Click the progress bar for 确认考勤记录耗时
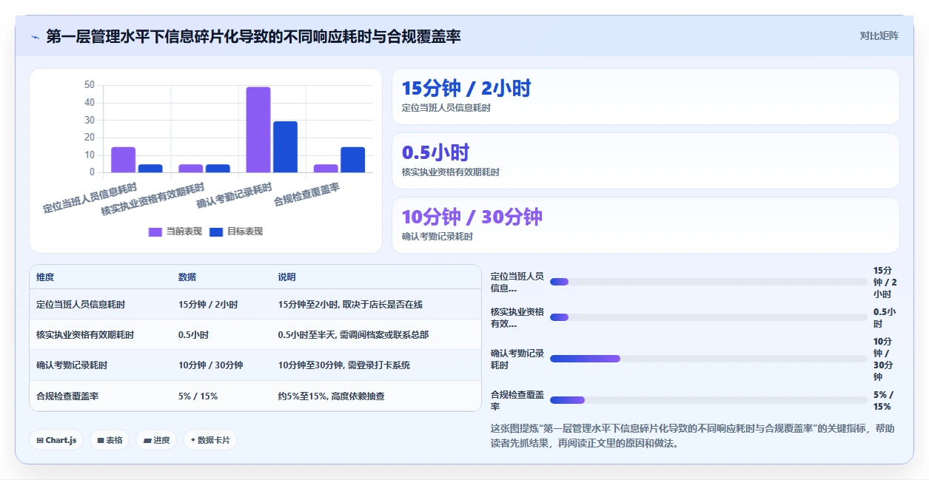Image resolution: width=929 pixels, height=480 pixels. [708, 359]
